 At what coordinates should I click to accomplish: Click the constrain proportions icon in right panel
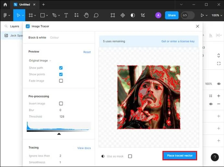218,56
